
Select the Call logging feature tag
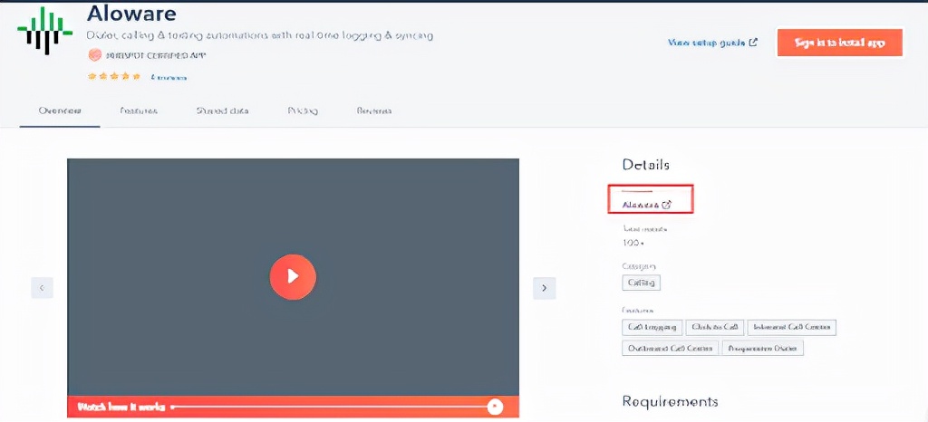pos(652,327)
